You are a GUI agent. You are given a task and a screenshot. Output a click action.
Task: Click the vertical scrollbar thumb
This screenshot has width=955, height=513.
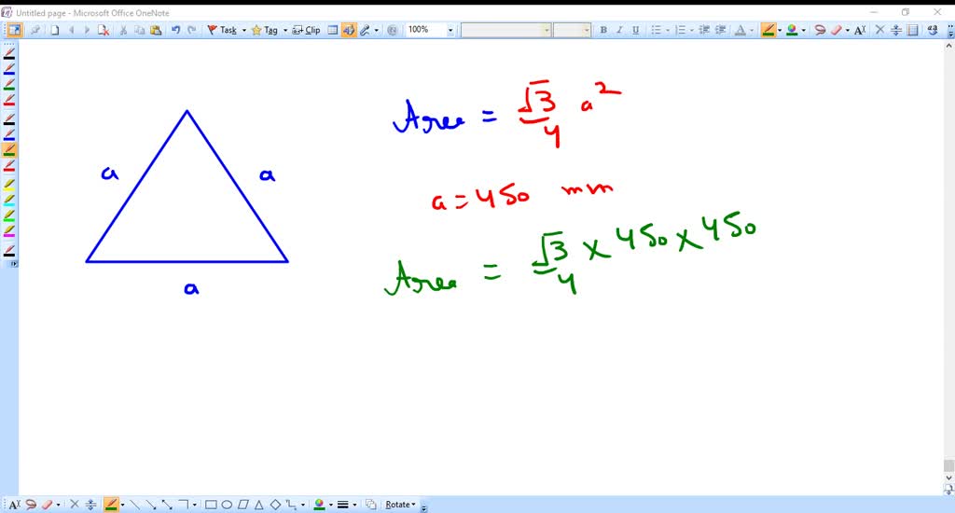click(x=948, y=465)
